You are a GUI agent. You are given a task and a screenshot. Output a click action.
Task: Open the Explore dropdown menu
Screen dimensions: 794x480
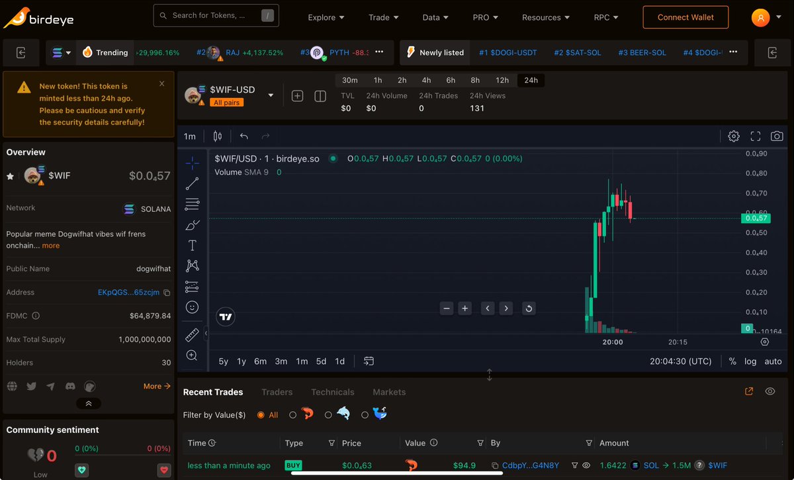point(326,17)
